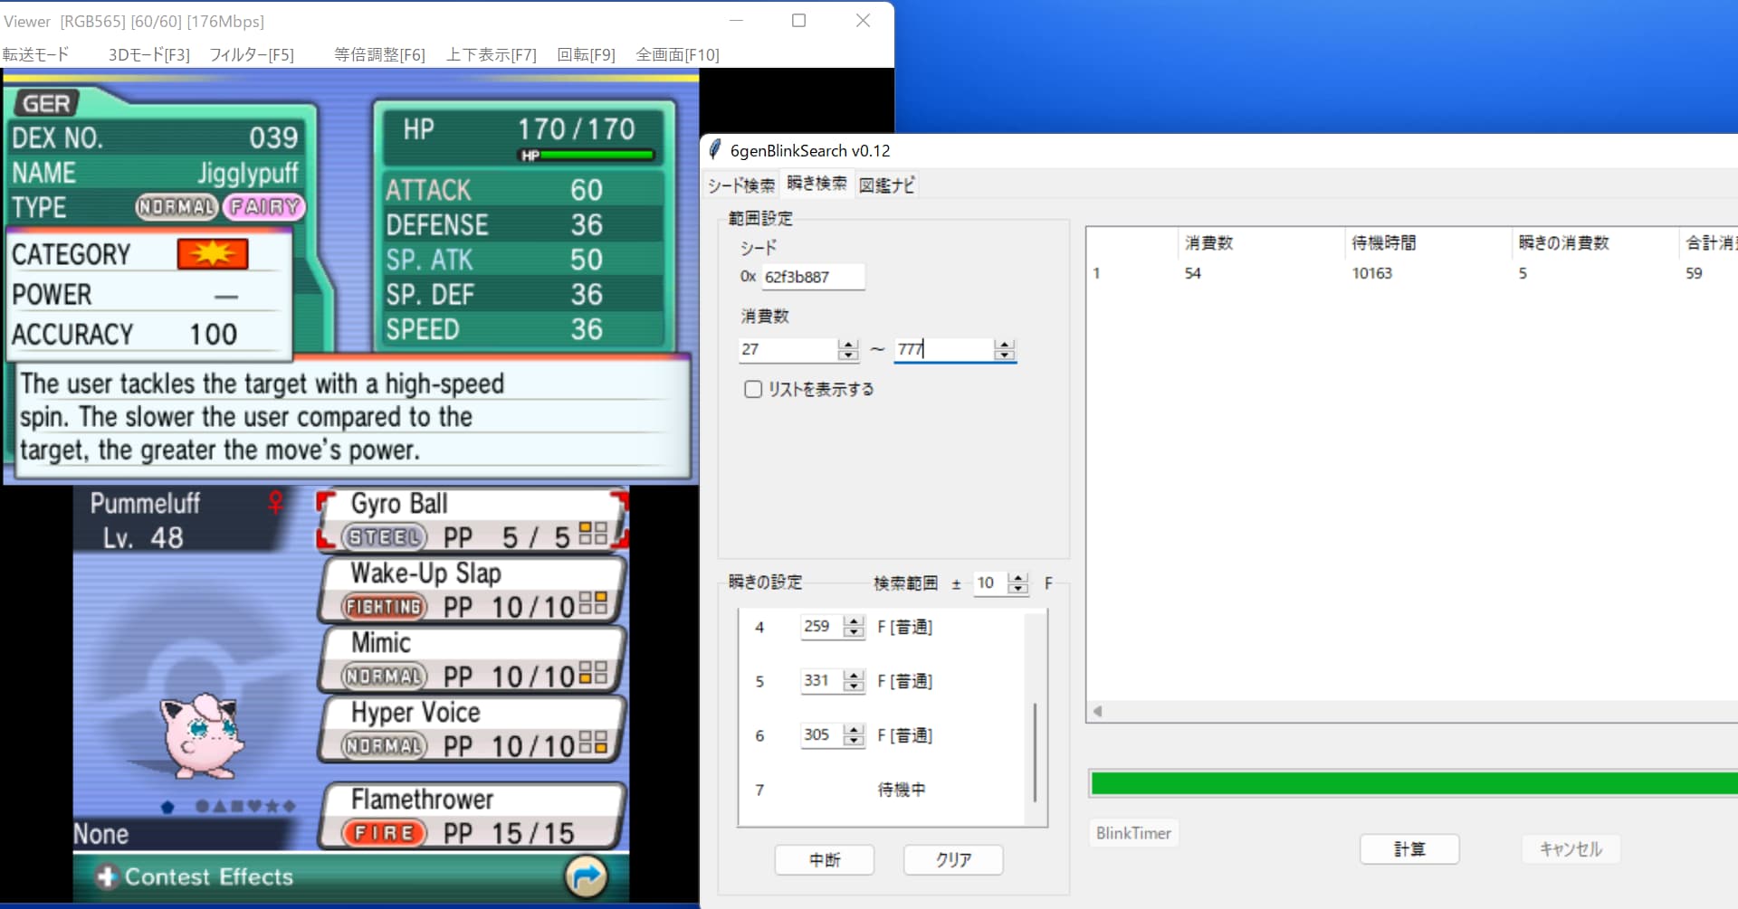Click the Jigglypuff sprite
1738x909 pixels.
coord(203,734)
